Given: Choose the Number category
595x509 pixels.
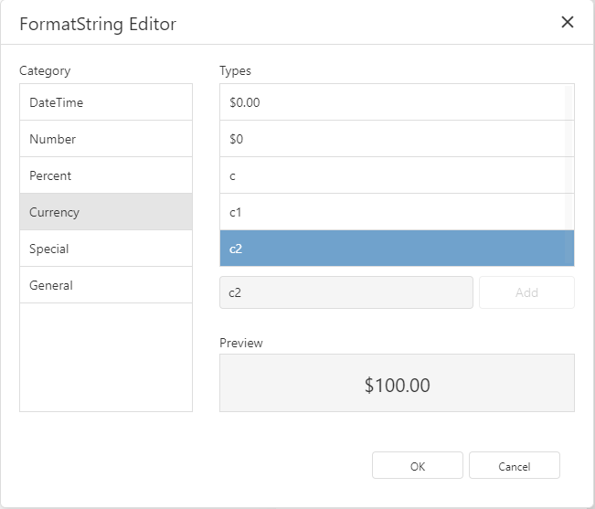Looking at the screenshot, I should coord(105,139).
